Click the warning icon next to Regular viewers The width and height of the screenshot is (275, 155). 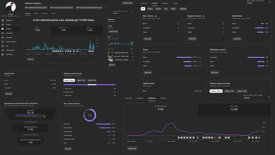click(203, 16)
